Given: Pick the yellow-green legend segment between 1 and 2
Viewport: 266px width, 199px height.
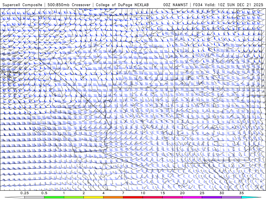Looking at the screenshot, I should [x=74, y=197].
